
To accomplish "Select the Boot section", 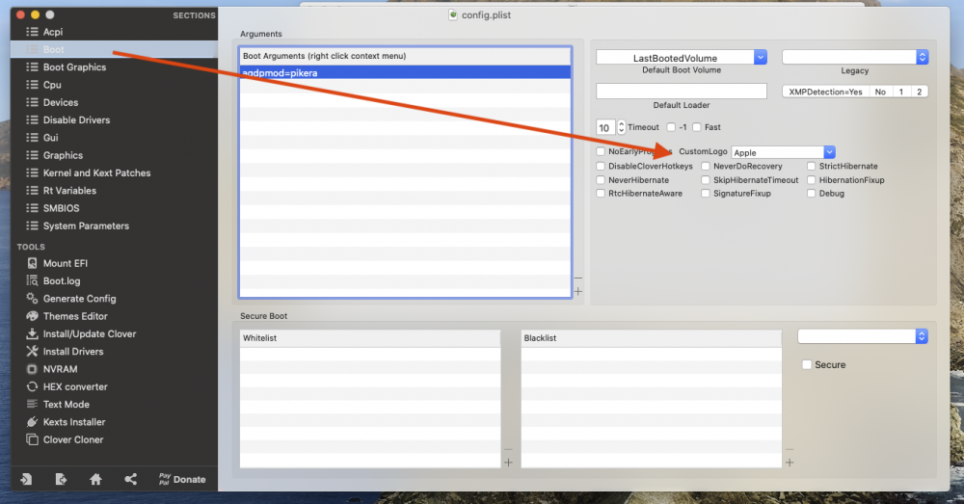I will [x=114, y=49].
